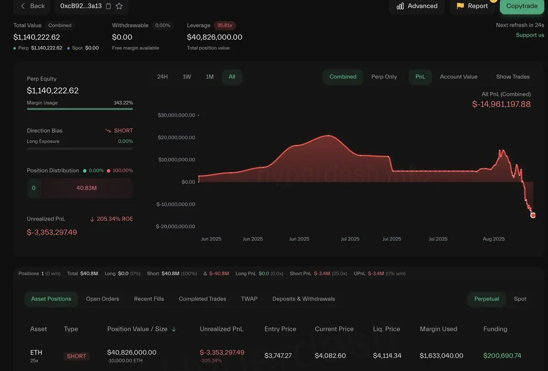Click the Advanced bar-chart icon

click(400, 6)
